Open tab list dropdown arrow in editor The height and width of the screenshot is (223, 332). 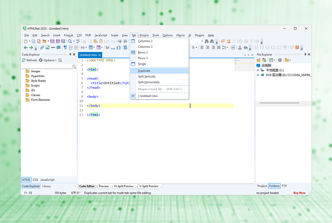pos(252,55)
